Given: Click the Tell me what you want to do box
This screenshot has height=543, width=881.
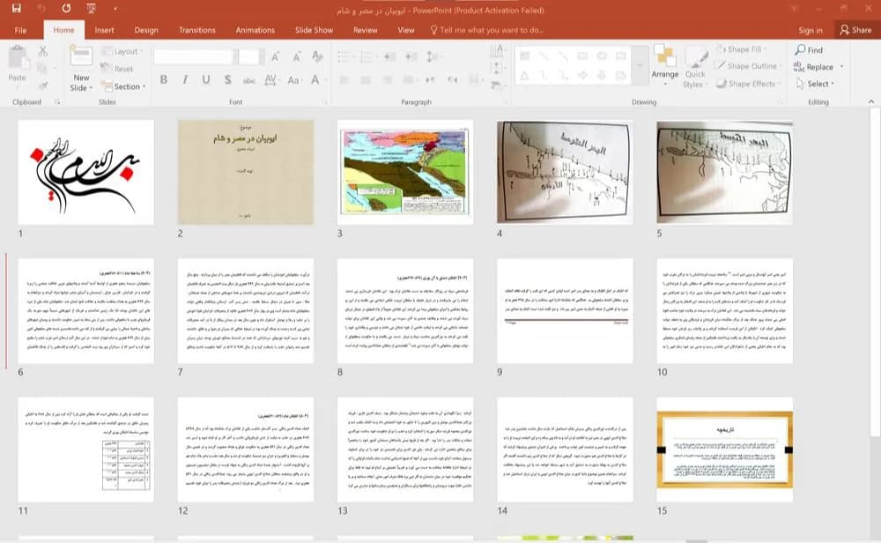Looking at the screenshot, I should tap(486, 30).
